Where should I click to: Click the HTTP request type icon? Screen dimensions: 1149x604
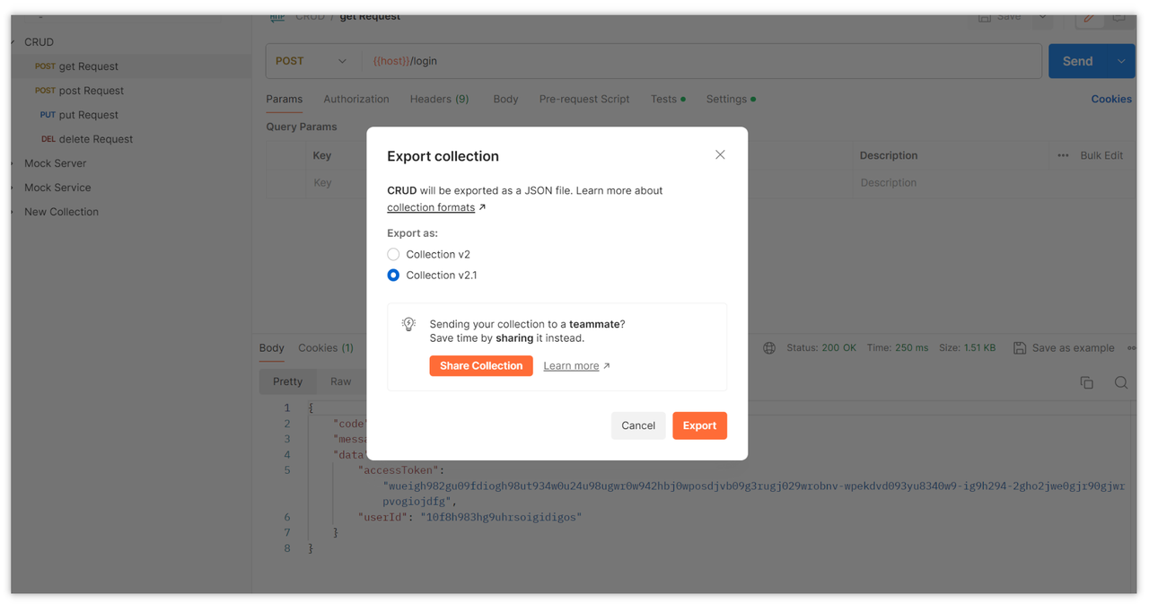277,17
